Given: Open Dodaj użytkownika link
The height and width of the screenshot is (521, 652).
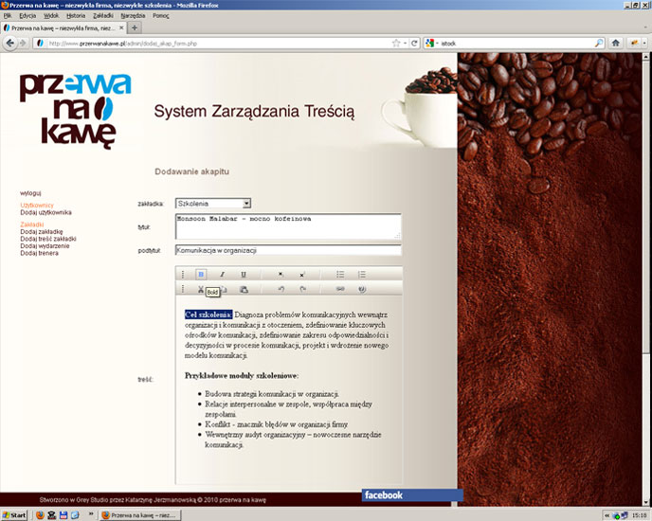Looking at the screenshot, I should (45, 212).
